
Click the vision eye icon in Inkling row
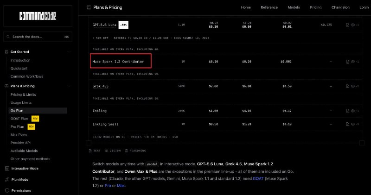(x=353, y=111)
